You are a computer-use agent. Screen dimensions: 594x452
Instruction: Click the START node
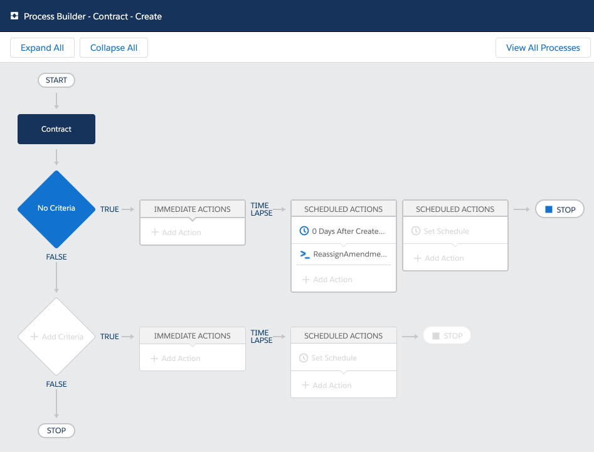pos(56,80)
